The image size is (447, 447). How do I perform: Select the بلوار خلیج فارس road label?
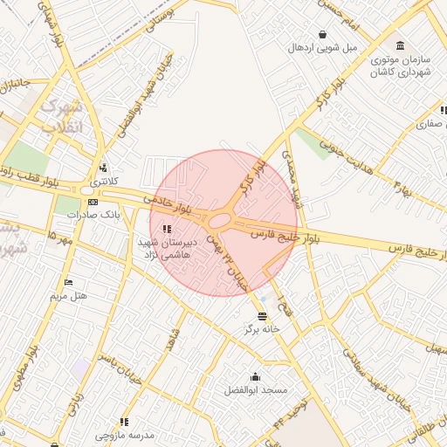285,237
